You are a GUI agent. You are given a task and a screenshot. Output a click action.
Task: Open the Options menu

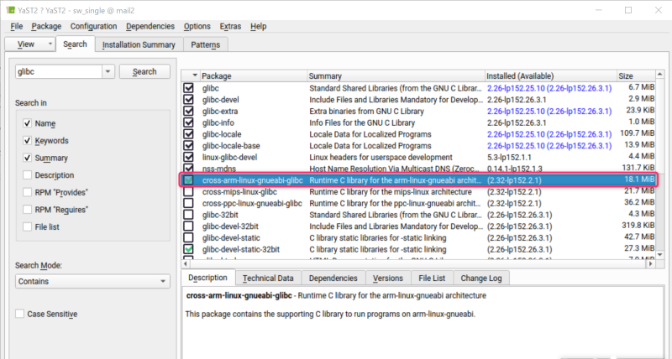click(197, 26)
